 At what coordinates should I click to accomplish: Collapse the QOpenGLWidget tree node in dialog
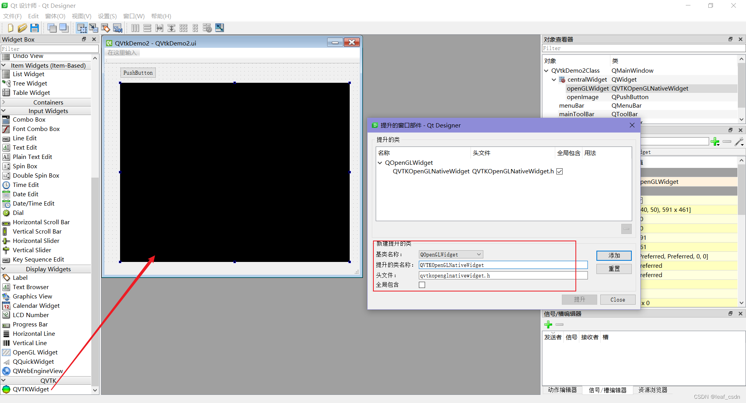[380, 163]
